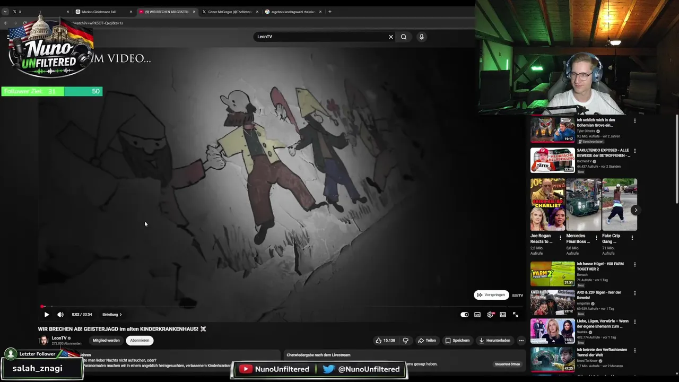Viewport: 679px width, 382px height.
Task: Advance the shorts shelf with the right arrow
Action: tap(636, 210)
